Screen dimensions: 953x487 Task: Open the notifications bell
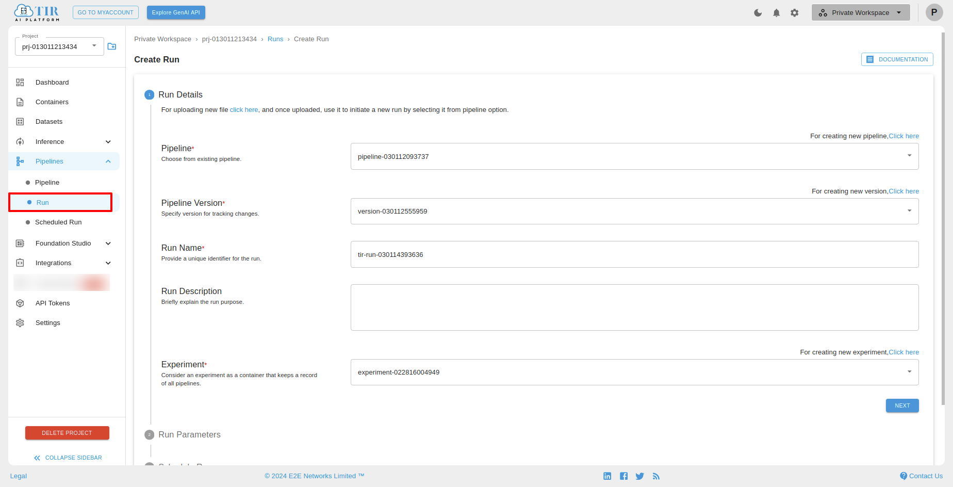[x=776, y=13]
